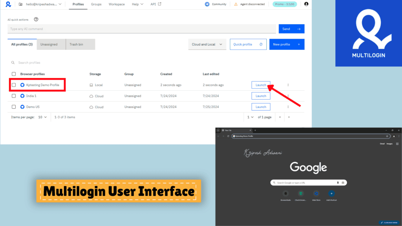Launch the Kptesting Demo Profile
Screen dimensions: 402x226
coord(261,85)
